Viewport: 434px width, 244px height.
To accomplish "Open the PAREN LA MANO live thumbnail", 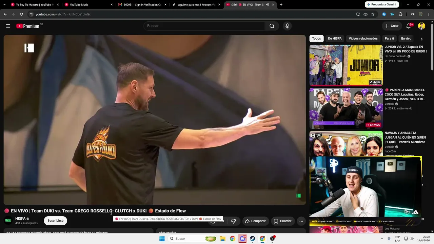I will coord(346,108).
